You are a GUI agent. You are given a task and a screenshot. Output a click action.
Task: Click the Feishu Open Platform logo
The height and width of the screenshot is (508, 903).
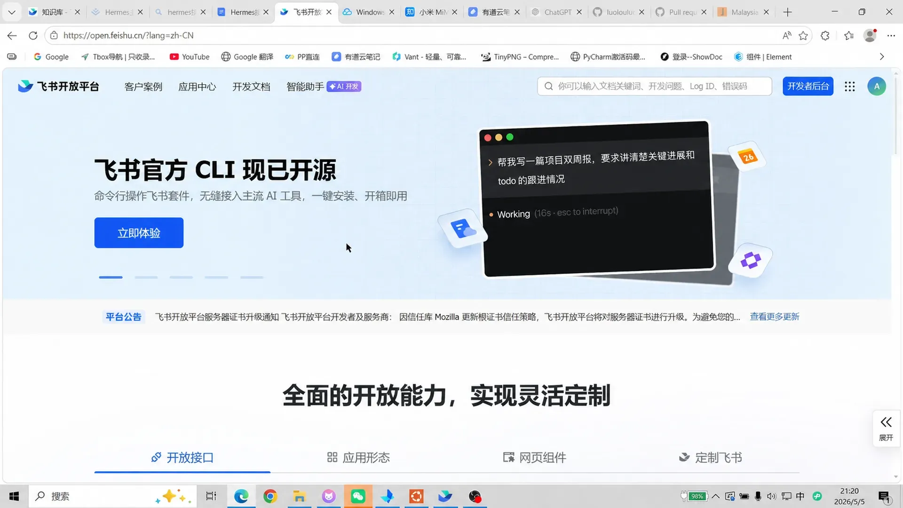(x=58, y=87)
